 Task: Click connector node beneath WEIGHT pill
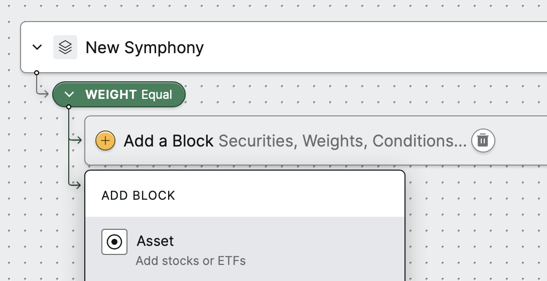[x=69, y=107]
